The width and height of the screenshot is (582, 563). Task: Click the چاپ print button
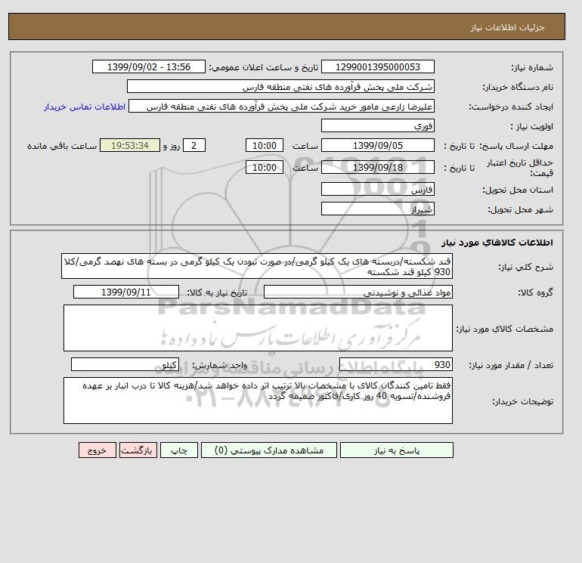[179, 450]
